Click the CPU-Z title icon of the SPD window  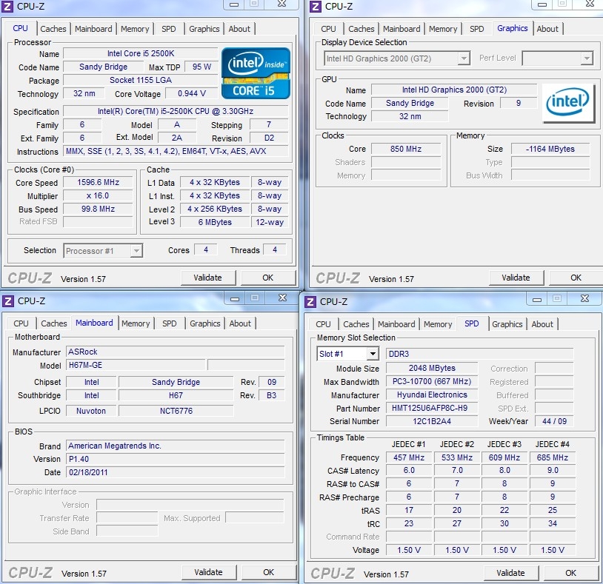tap(310, 301)
